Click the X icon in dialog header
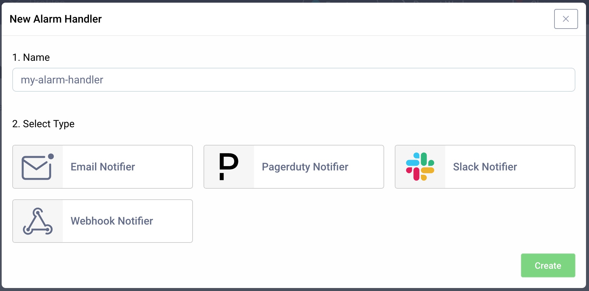This screenshot has width=589, height=291. (566, 19)
